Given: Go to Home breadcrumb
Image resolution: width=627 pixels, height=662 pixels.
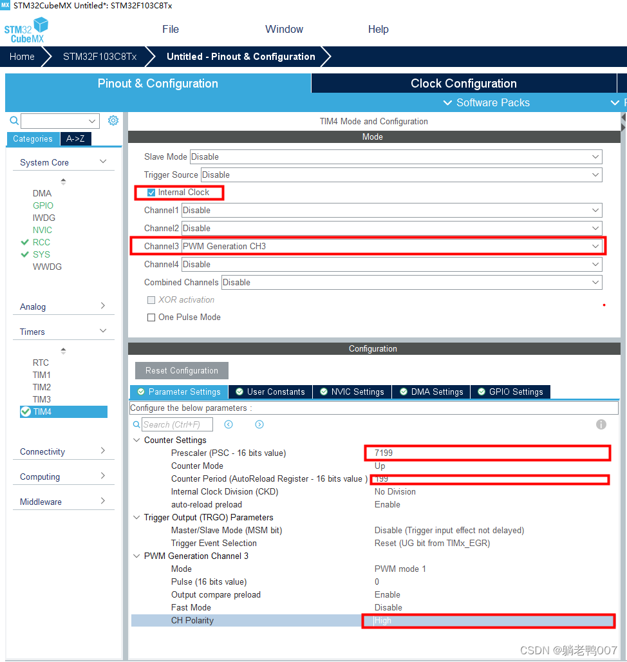Looking at the screenshot, I should point(22,57).
